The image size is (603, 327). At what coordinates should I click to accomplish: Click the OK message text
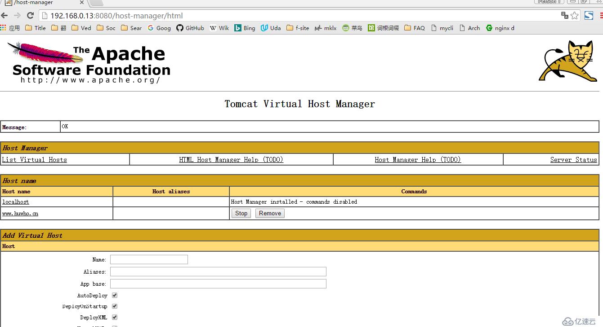coord(65,126)
